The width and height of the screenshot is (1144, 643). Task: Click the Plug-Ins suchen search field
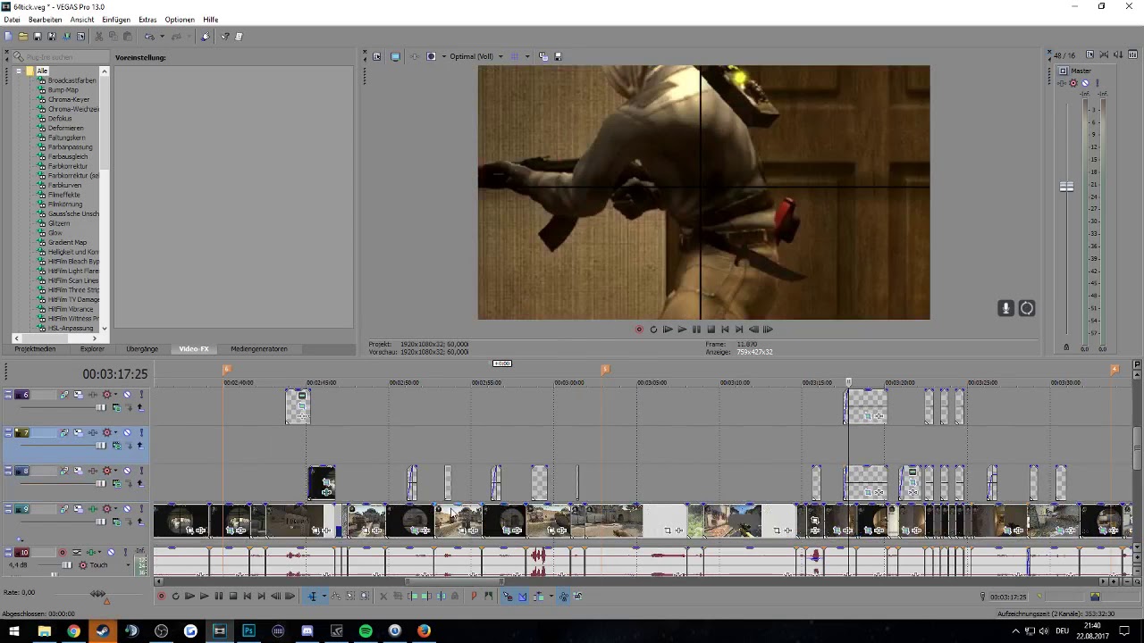61,57
